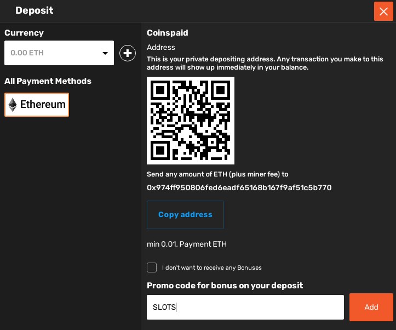Select the Ethereum payment method

coord(37,105)
